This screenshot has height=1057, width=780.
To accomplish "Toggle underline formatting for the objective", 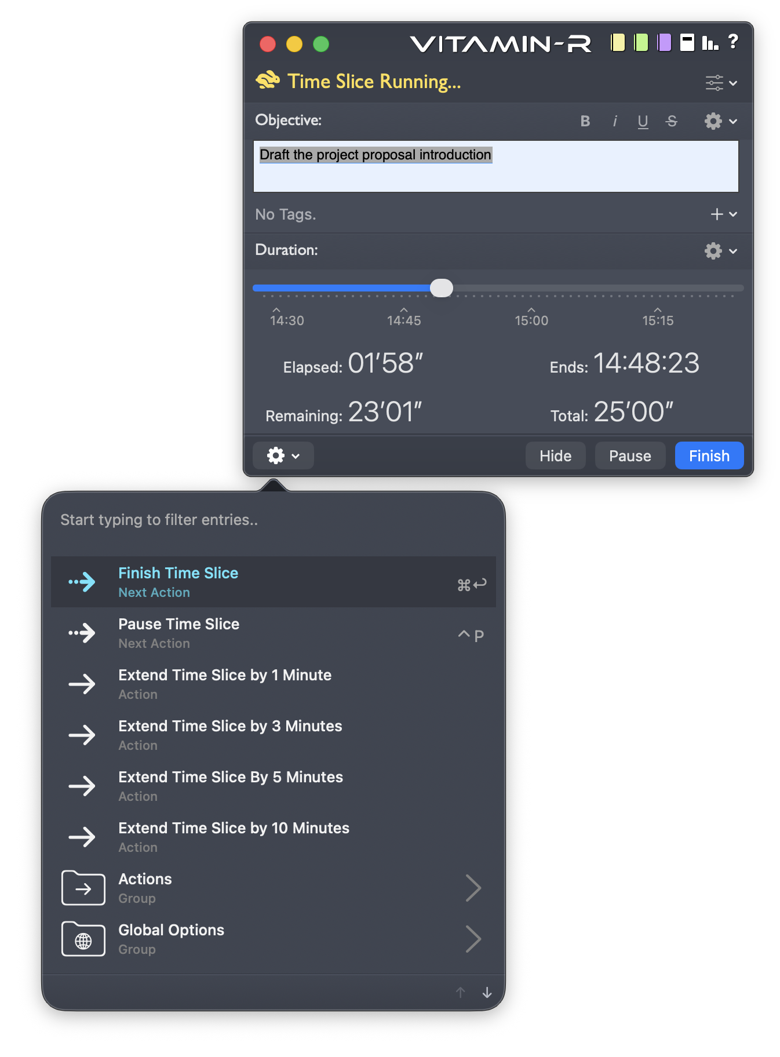I will (x=643, y=121).
